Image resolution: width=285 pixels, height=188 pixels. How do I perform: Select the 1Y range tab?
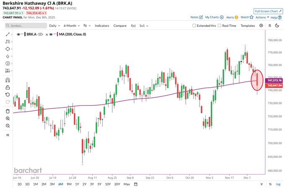click(x=77, y=184)
